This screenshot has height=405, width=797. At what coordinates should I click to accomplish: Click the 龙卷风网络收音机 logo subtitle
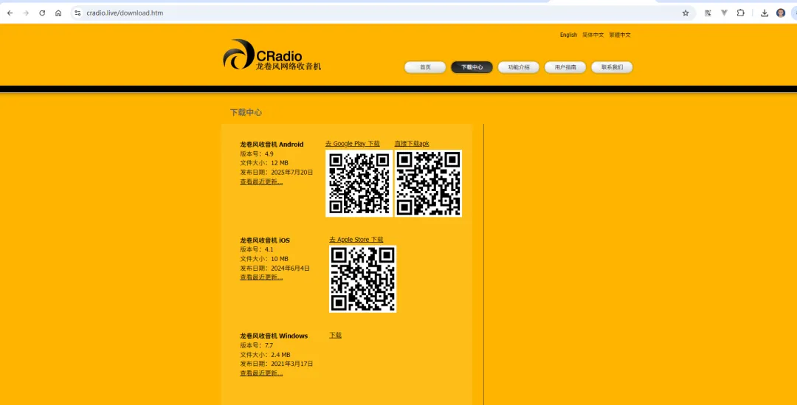289,66
